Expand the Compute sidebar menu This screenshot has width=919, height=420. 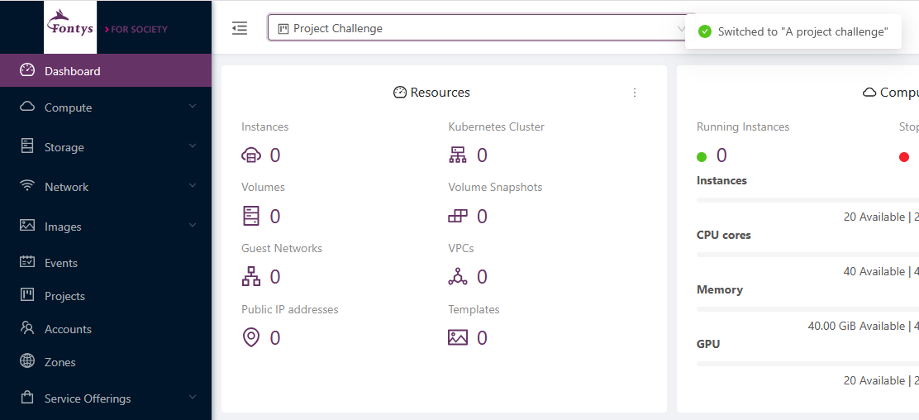[106, 107]
